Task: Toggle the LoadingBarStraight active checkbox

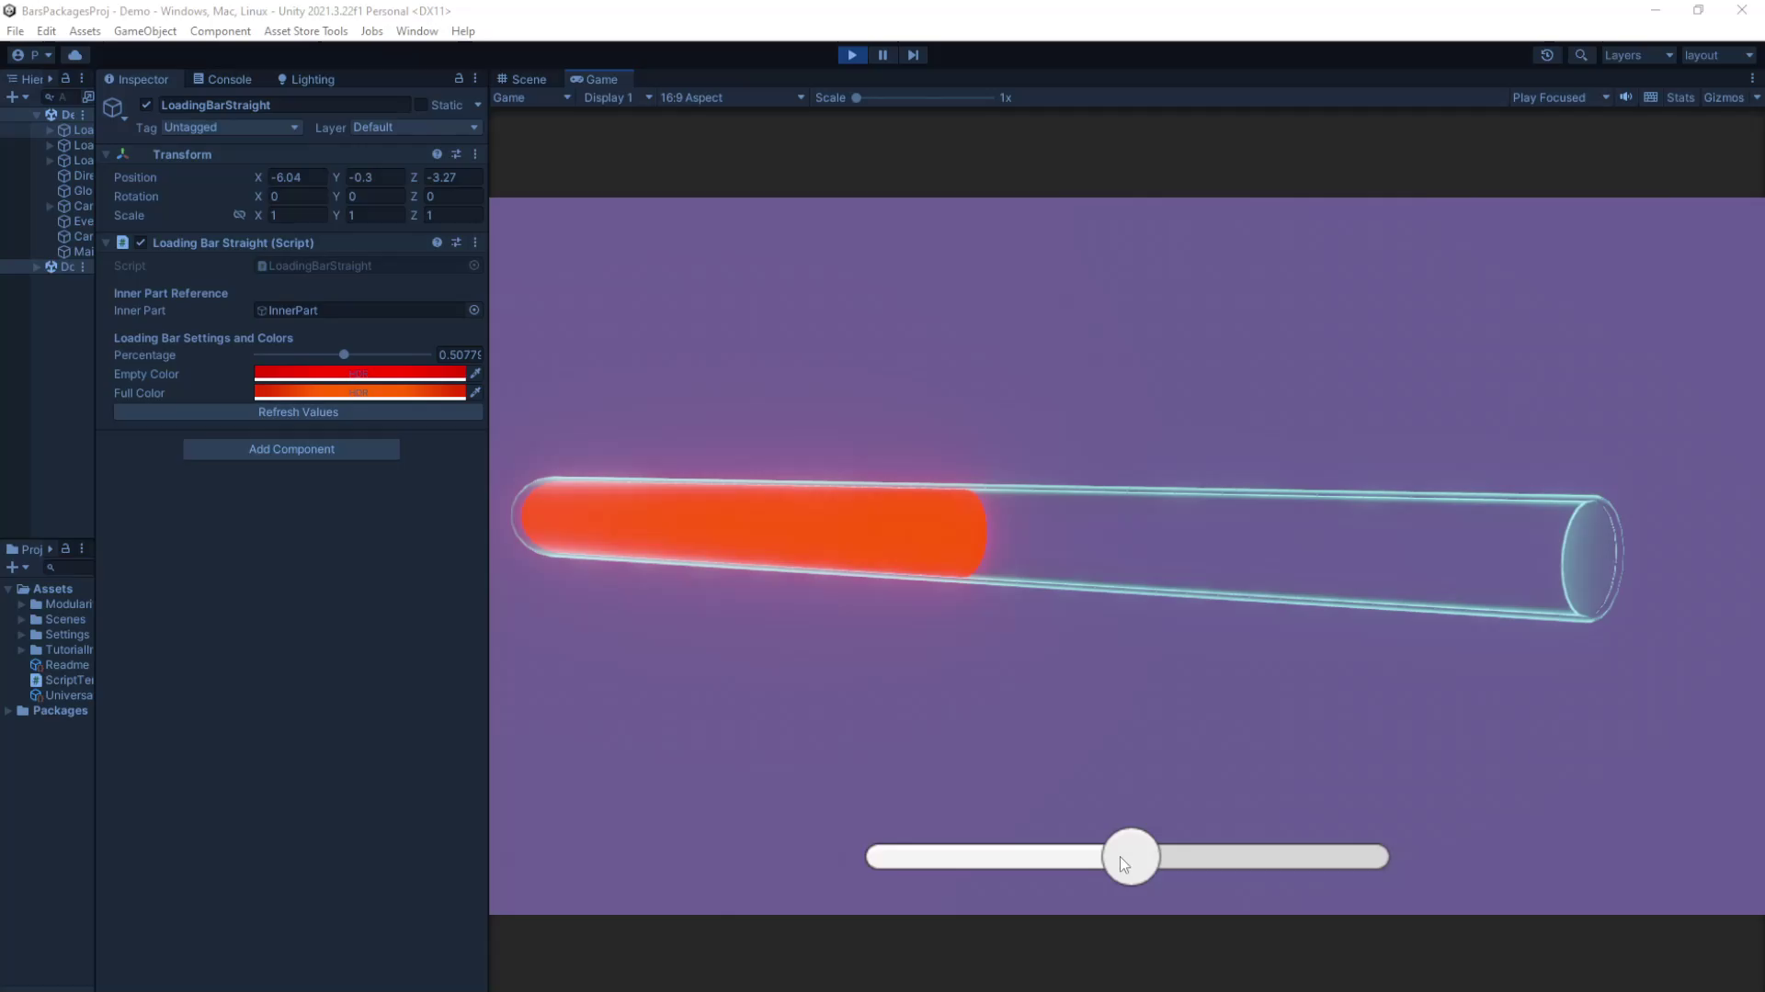Action: click(x=146, y=105)
